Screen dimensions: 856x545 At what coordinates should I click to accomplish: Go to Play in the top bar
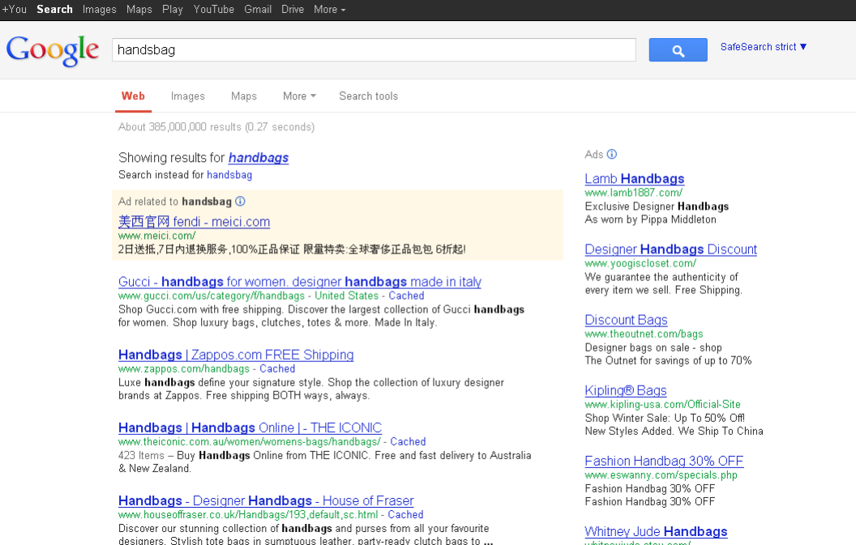173,9
